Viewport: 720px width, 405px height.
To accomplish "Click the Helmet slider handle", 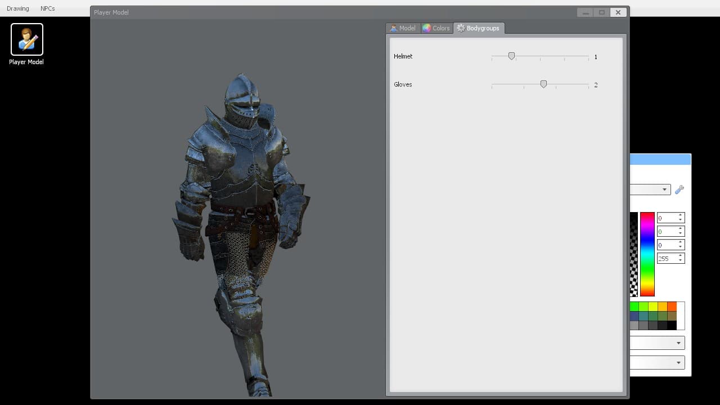I will 511,56.
